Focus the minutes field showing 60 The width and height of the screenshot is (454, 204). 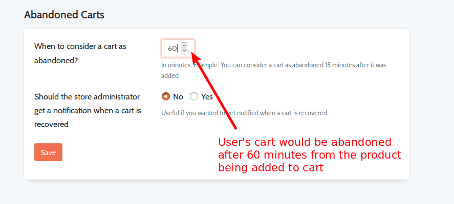coord(178,48)
